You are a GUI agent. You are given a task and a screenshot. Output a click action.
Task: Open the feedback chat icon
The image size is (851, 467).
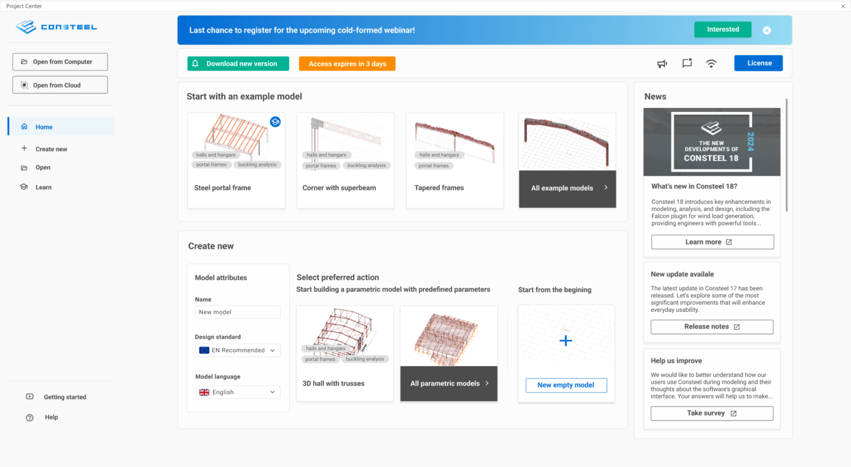[687, 63]
